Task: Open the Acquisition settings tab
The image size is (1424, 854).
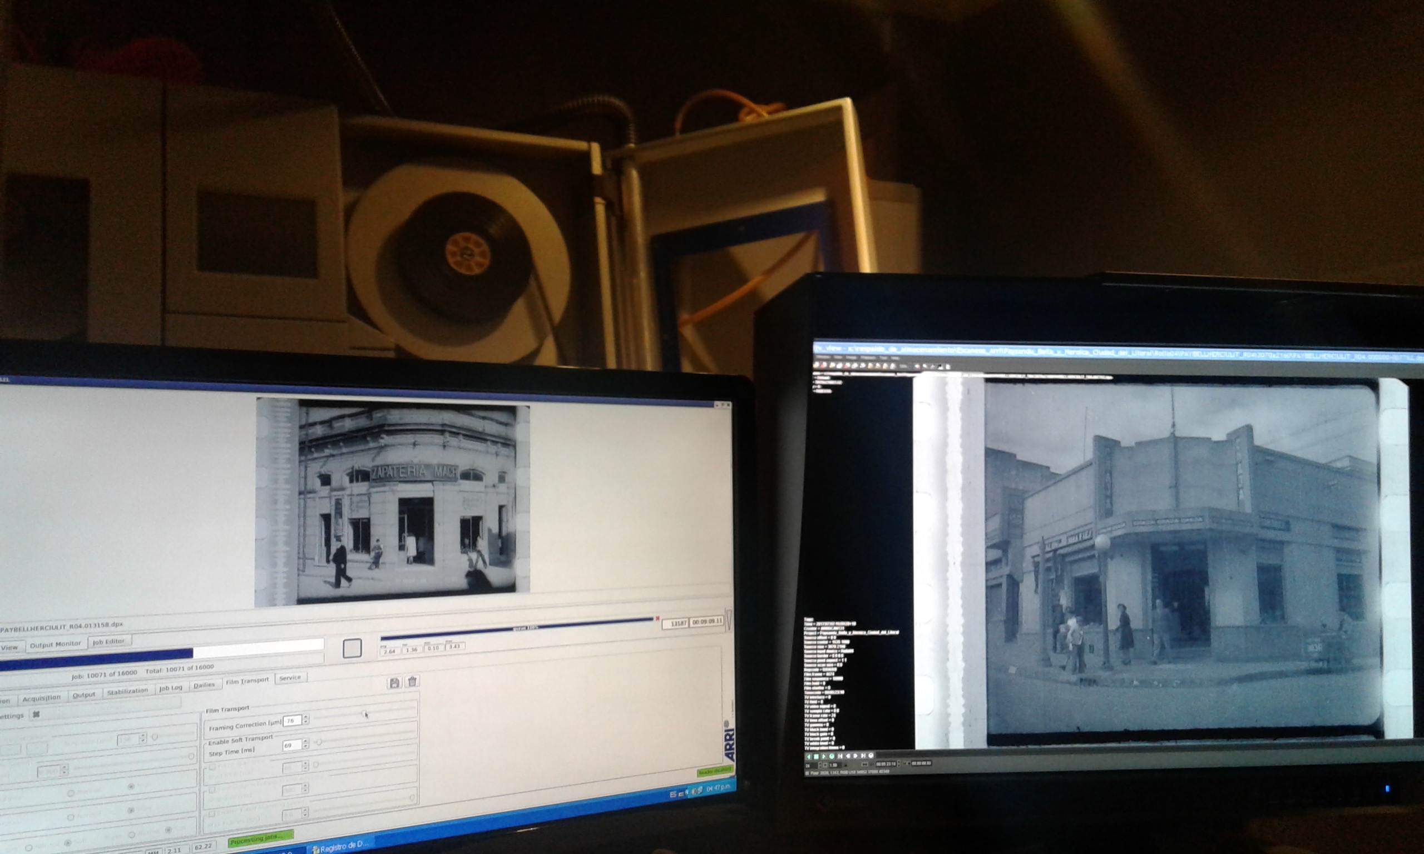Action: pos(42,697)
